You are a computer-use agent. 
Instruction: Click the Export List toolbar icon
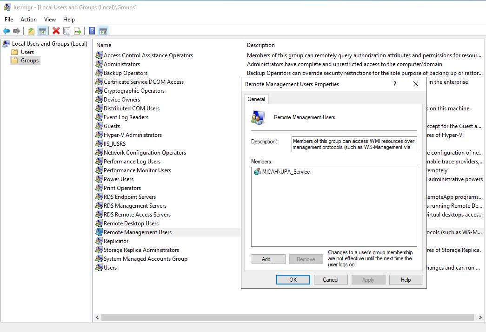coord(78,31)
